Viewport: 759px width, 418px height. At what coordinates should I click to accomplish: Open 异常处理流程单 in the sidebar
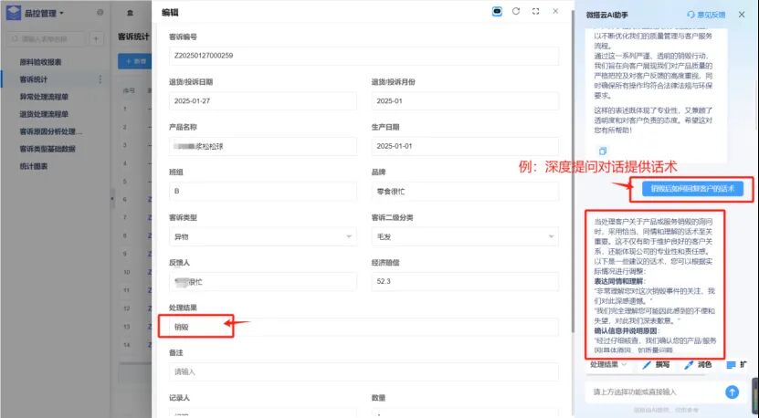tap(44, 97)
